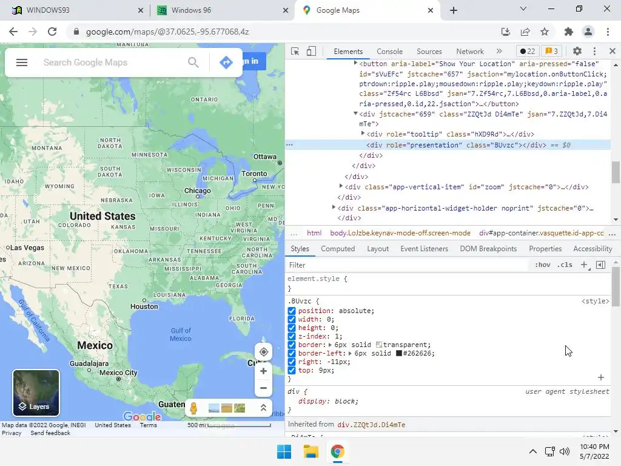Open the Extensions puzzle icon
The width and height of the screenshot is (621, 466).
pos(569,32)
